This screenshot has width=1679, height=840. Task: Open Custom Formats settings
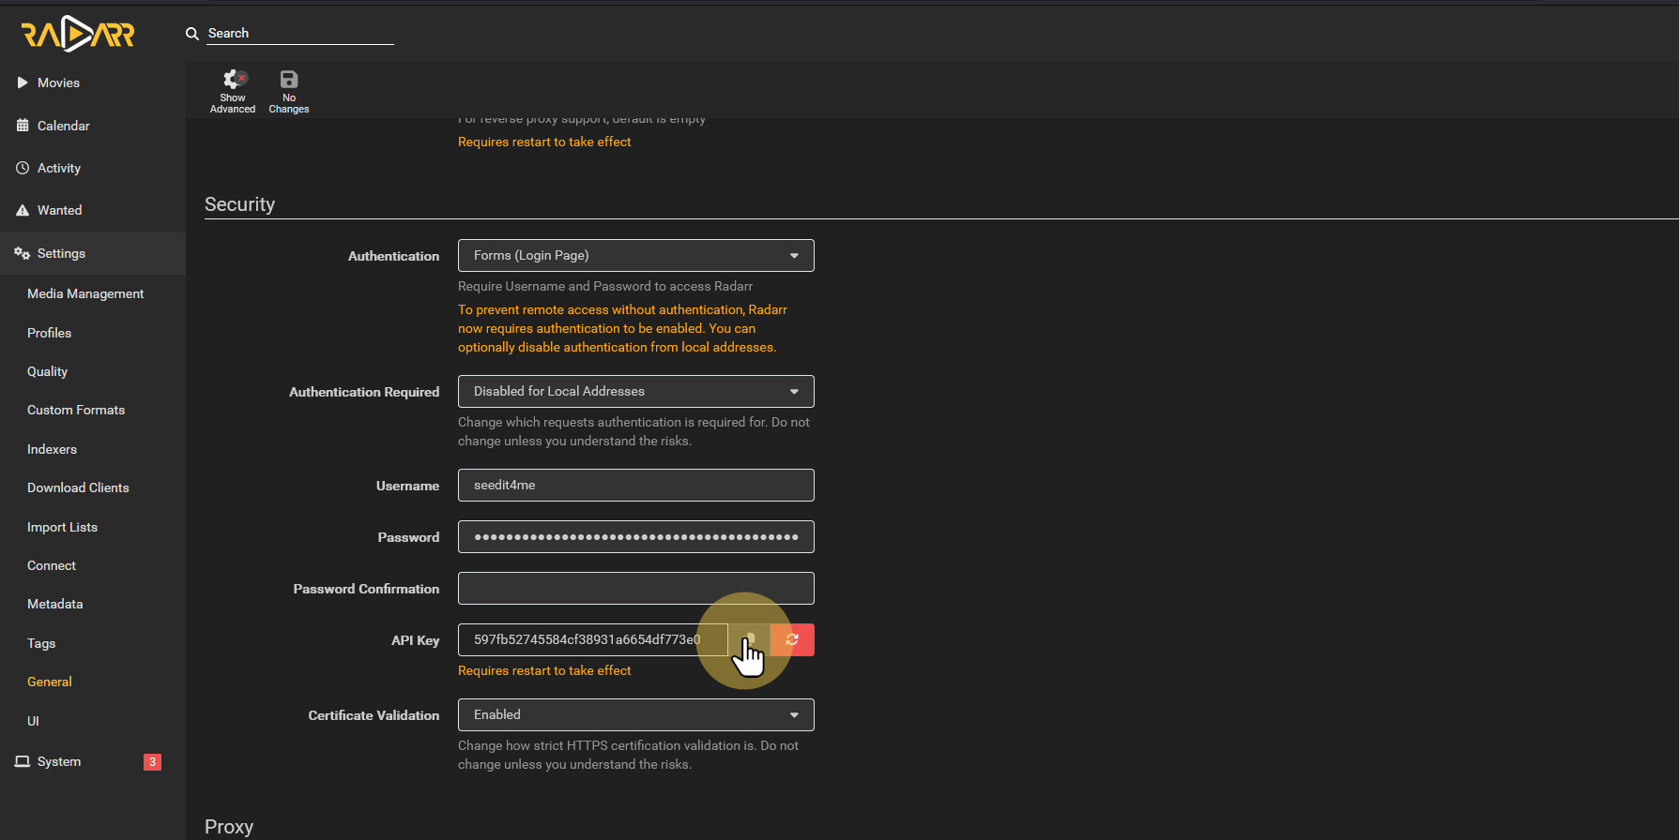pyautogui.click(x=76, y=410)
